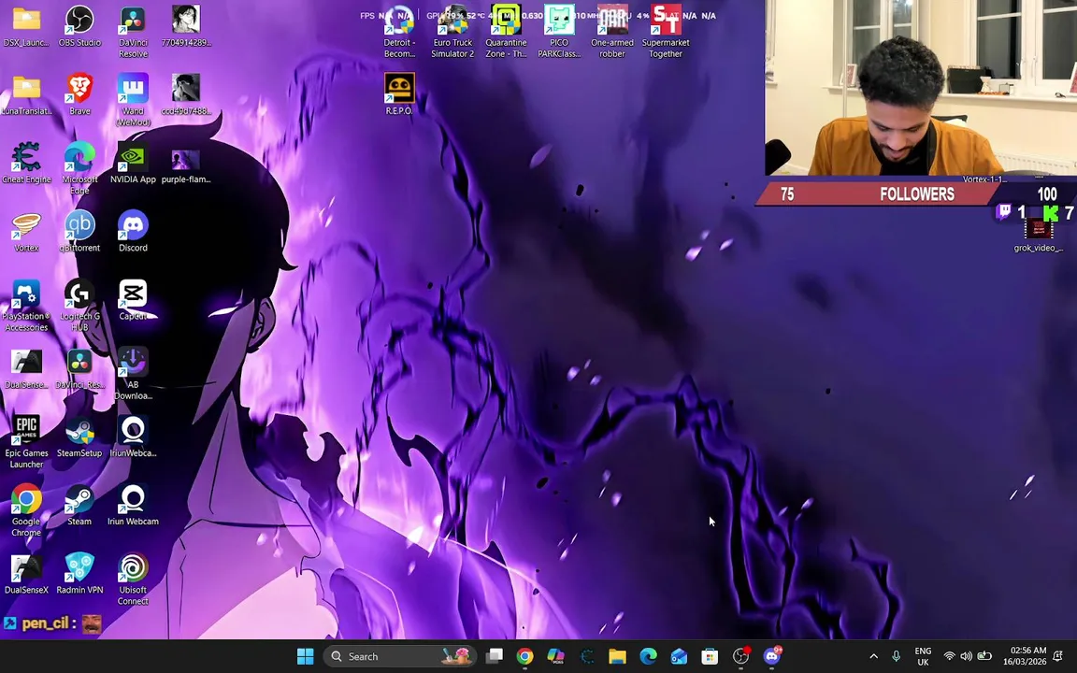
Task: Open the volume control in tray
Action: click(x=967, y=656)
